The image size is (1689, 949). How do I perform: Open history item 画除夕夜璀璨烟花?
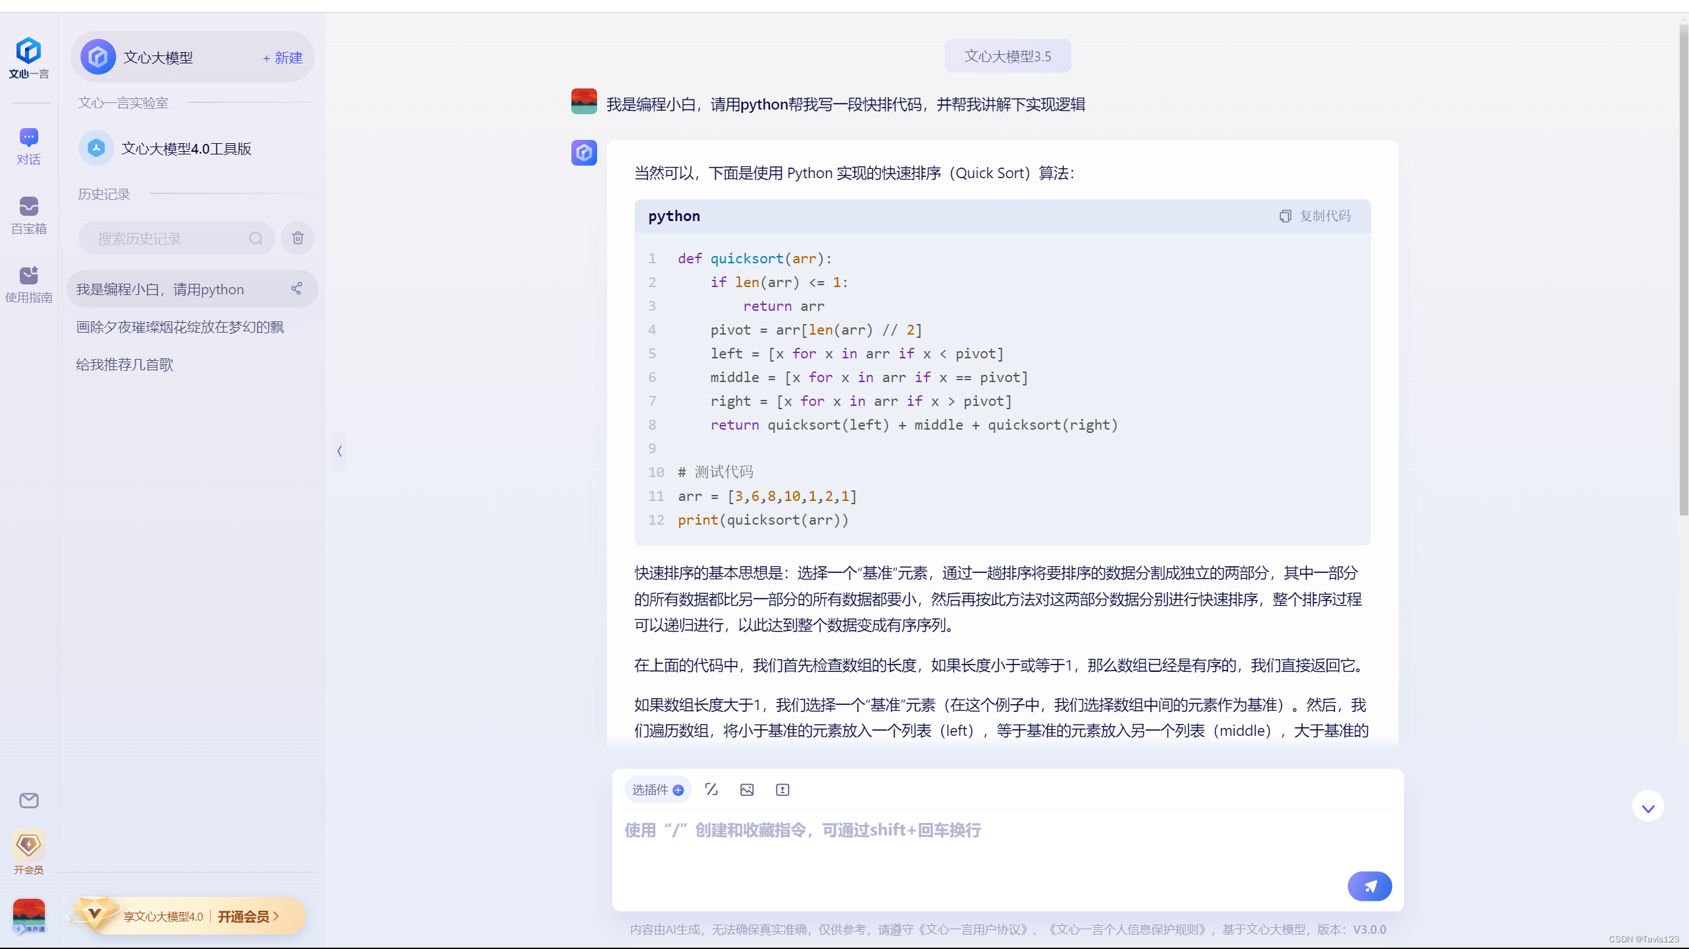[x=180, y=327]
